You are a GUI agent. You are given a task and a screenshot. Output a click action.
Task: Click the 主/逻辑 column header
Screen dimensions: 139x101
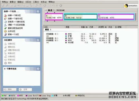120,27
